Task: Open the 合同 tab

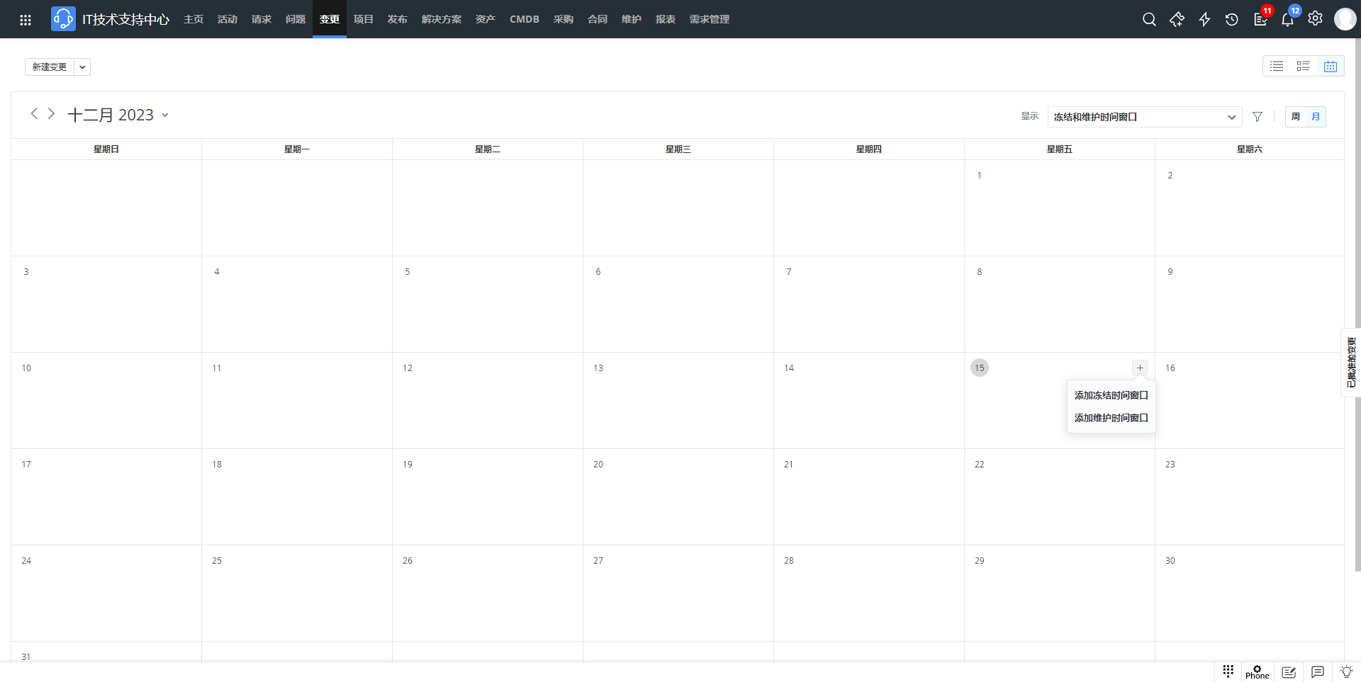Action: pos(598,19)
